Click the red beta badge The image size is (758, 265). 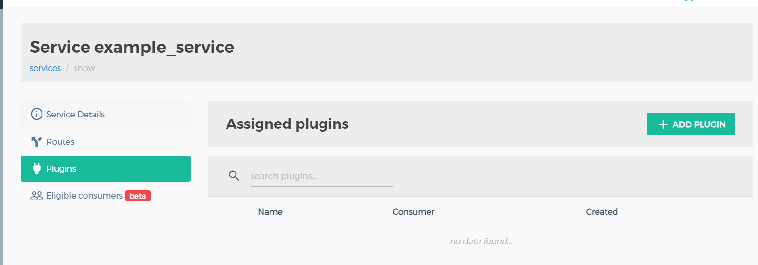tap(138, 196)
